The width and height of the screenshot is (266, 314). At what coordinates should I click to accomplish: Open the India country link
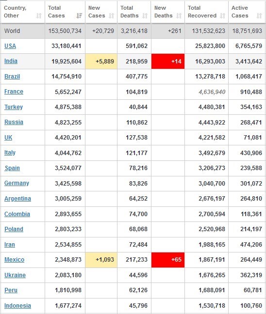11,61
